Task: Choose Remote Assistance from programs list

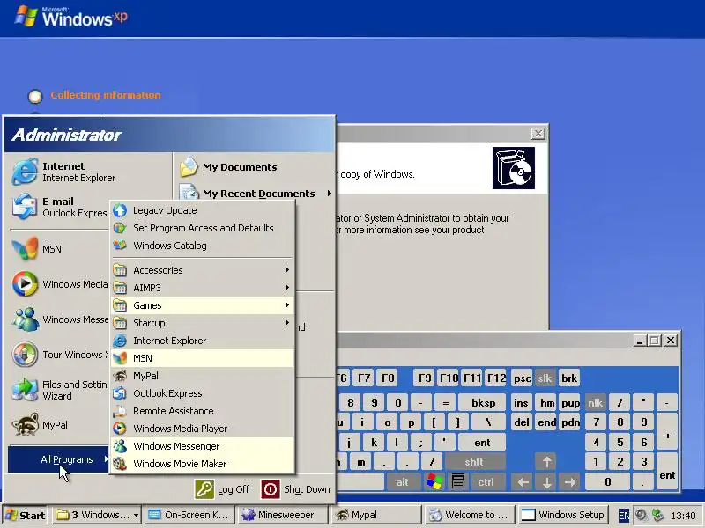Action: (x=203, y=411)
